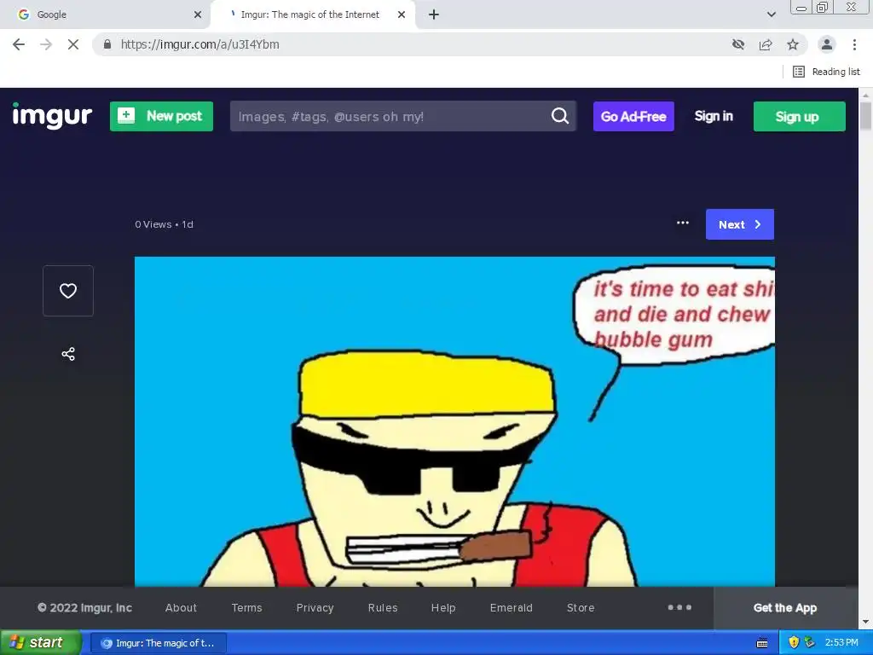Image resolution: width=873 pixels, height=655 pixels.
Task: Focus the imgur search field
Action: point(403,116)
